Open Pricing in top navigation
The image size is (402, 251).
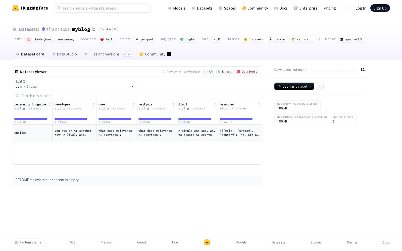click(330, 8)
